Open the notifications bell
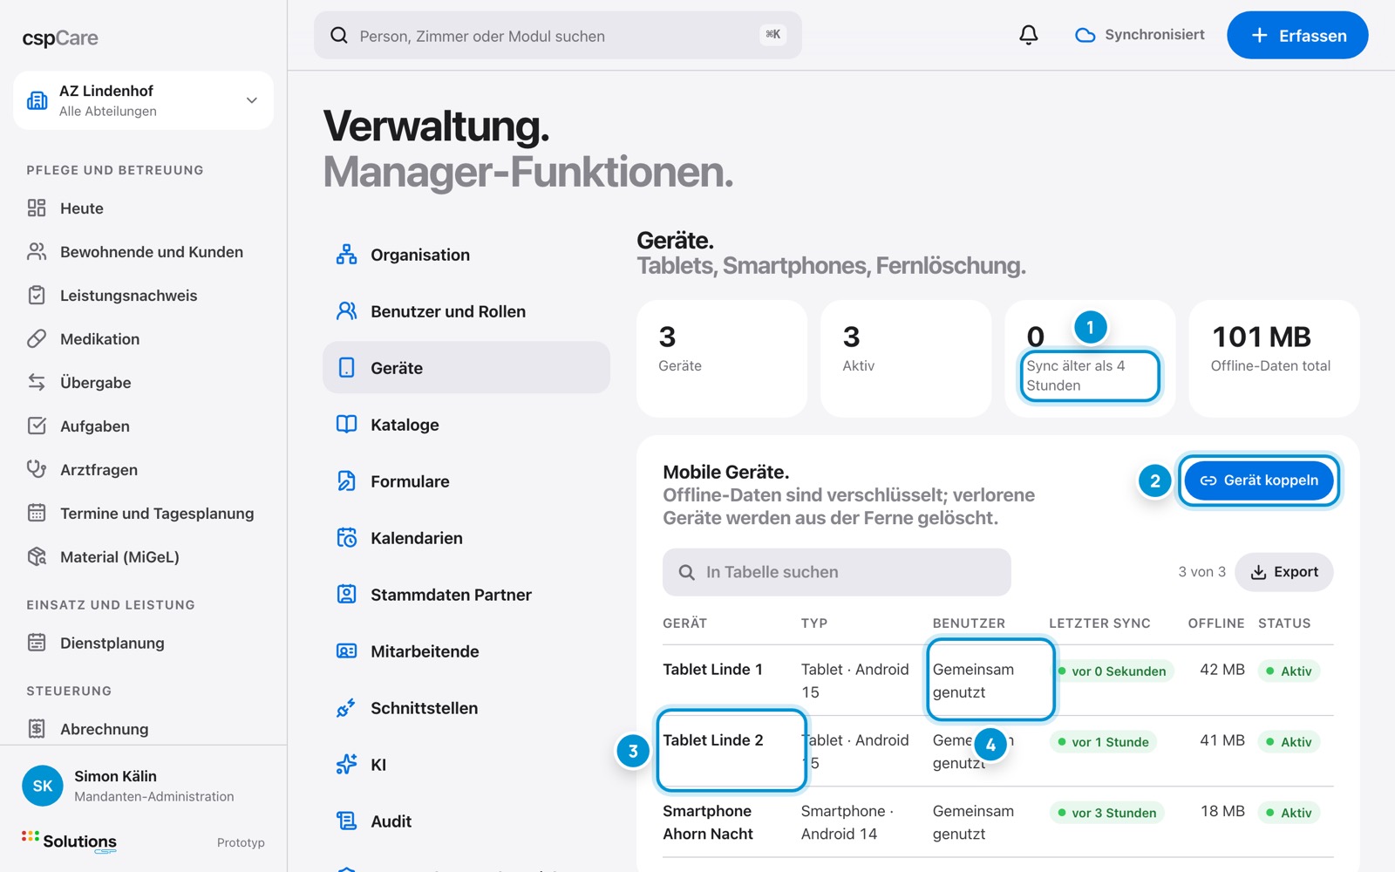The image size is (1395, 872). pos(1029,35)
